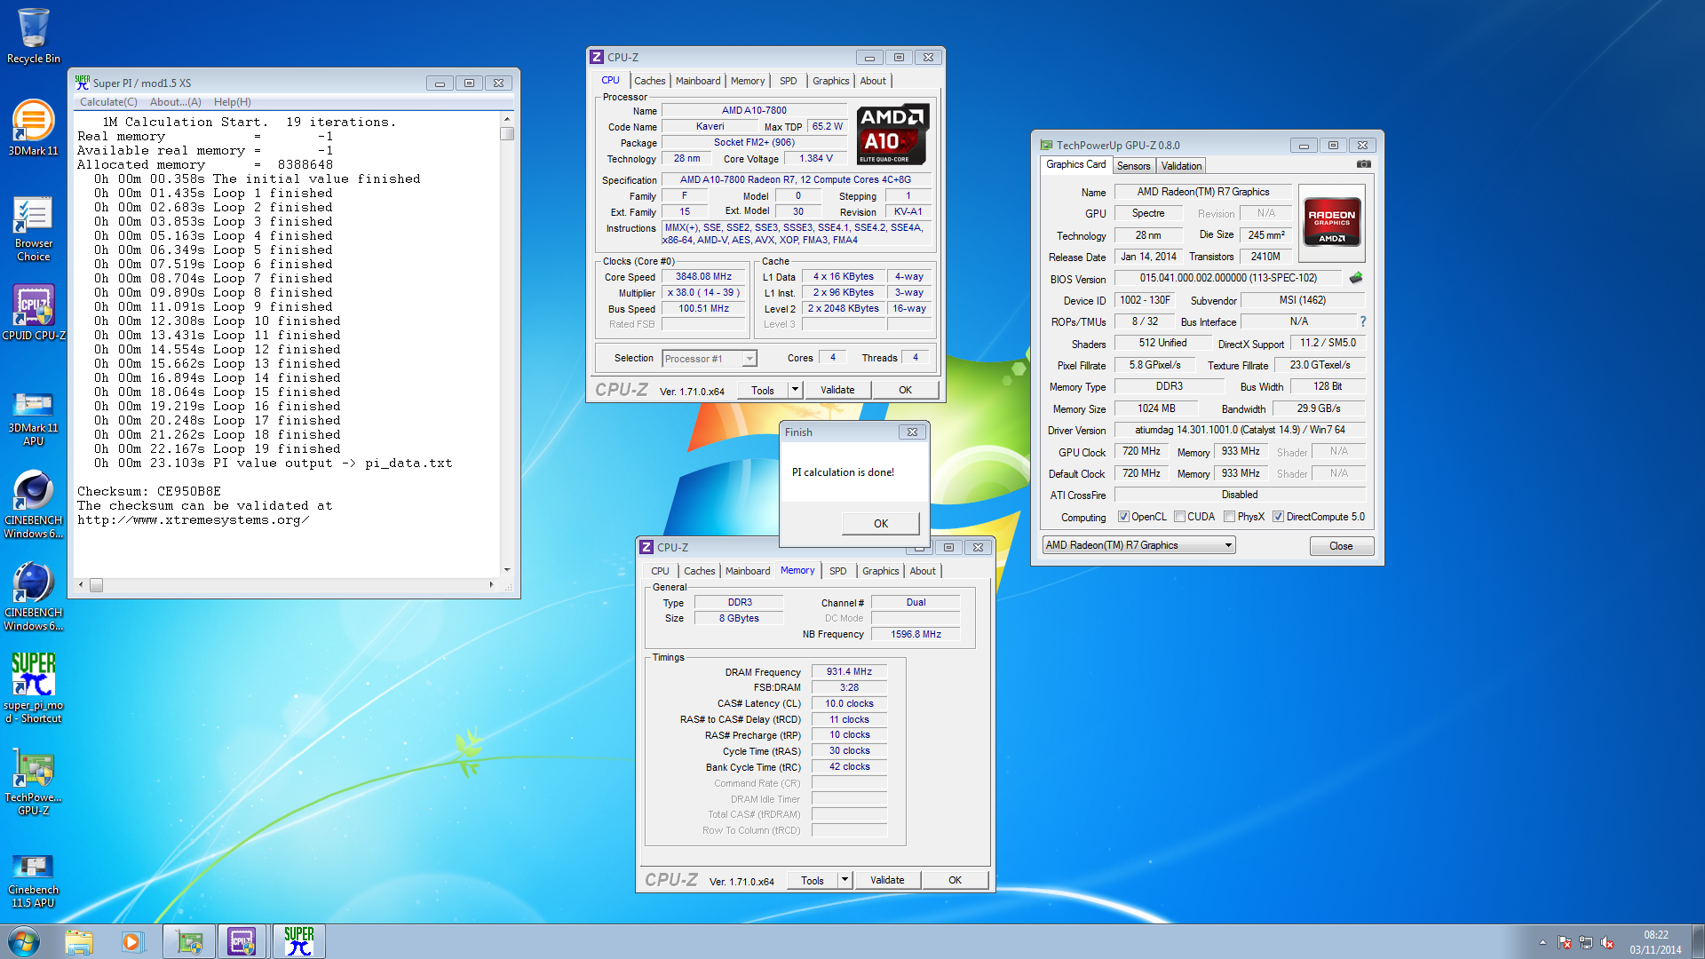Viewport: 1705px width, 959px height.
Task: Select the 3DMark 11 APU desktop icon
Action: click(x=33, y=417)
